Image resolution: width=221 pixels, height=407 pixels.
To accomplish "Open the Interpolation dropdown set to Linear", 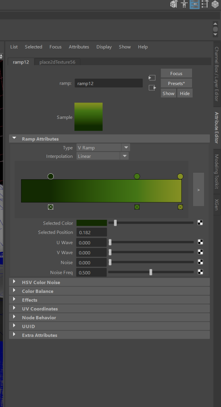I will click(103, 156).
